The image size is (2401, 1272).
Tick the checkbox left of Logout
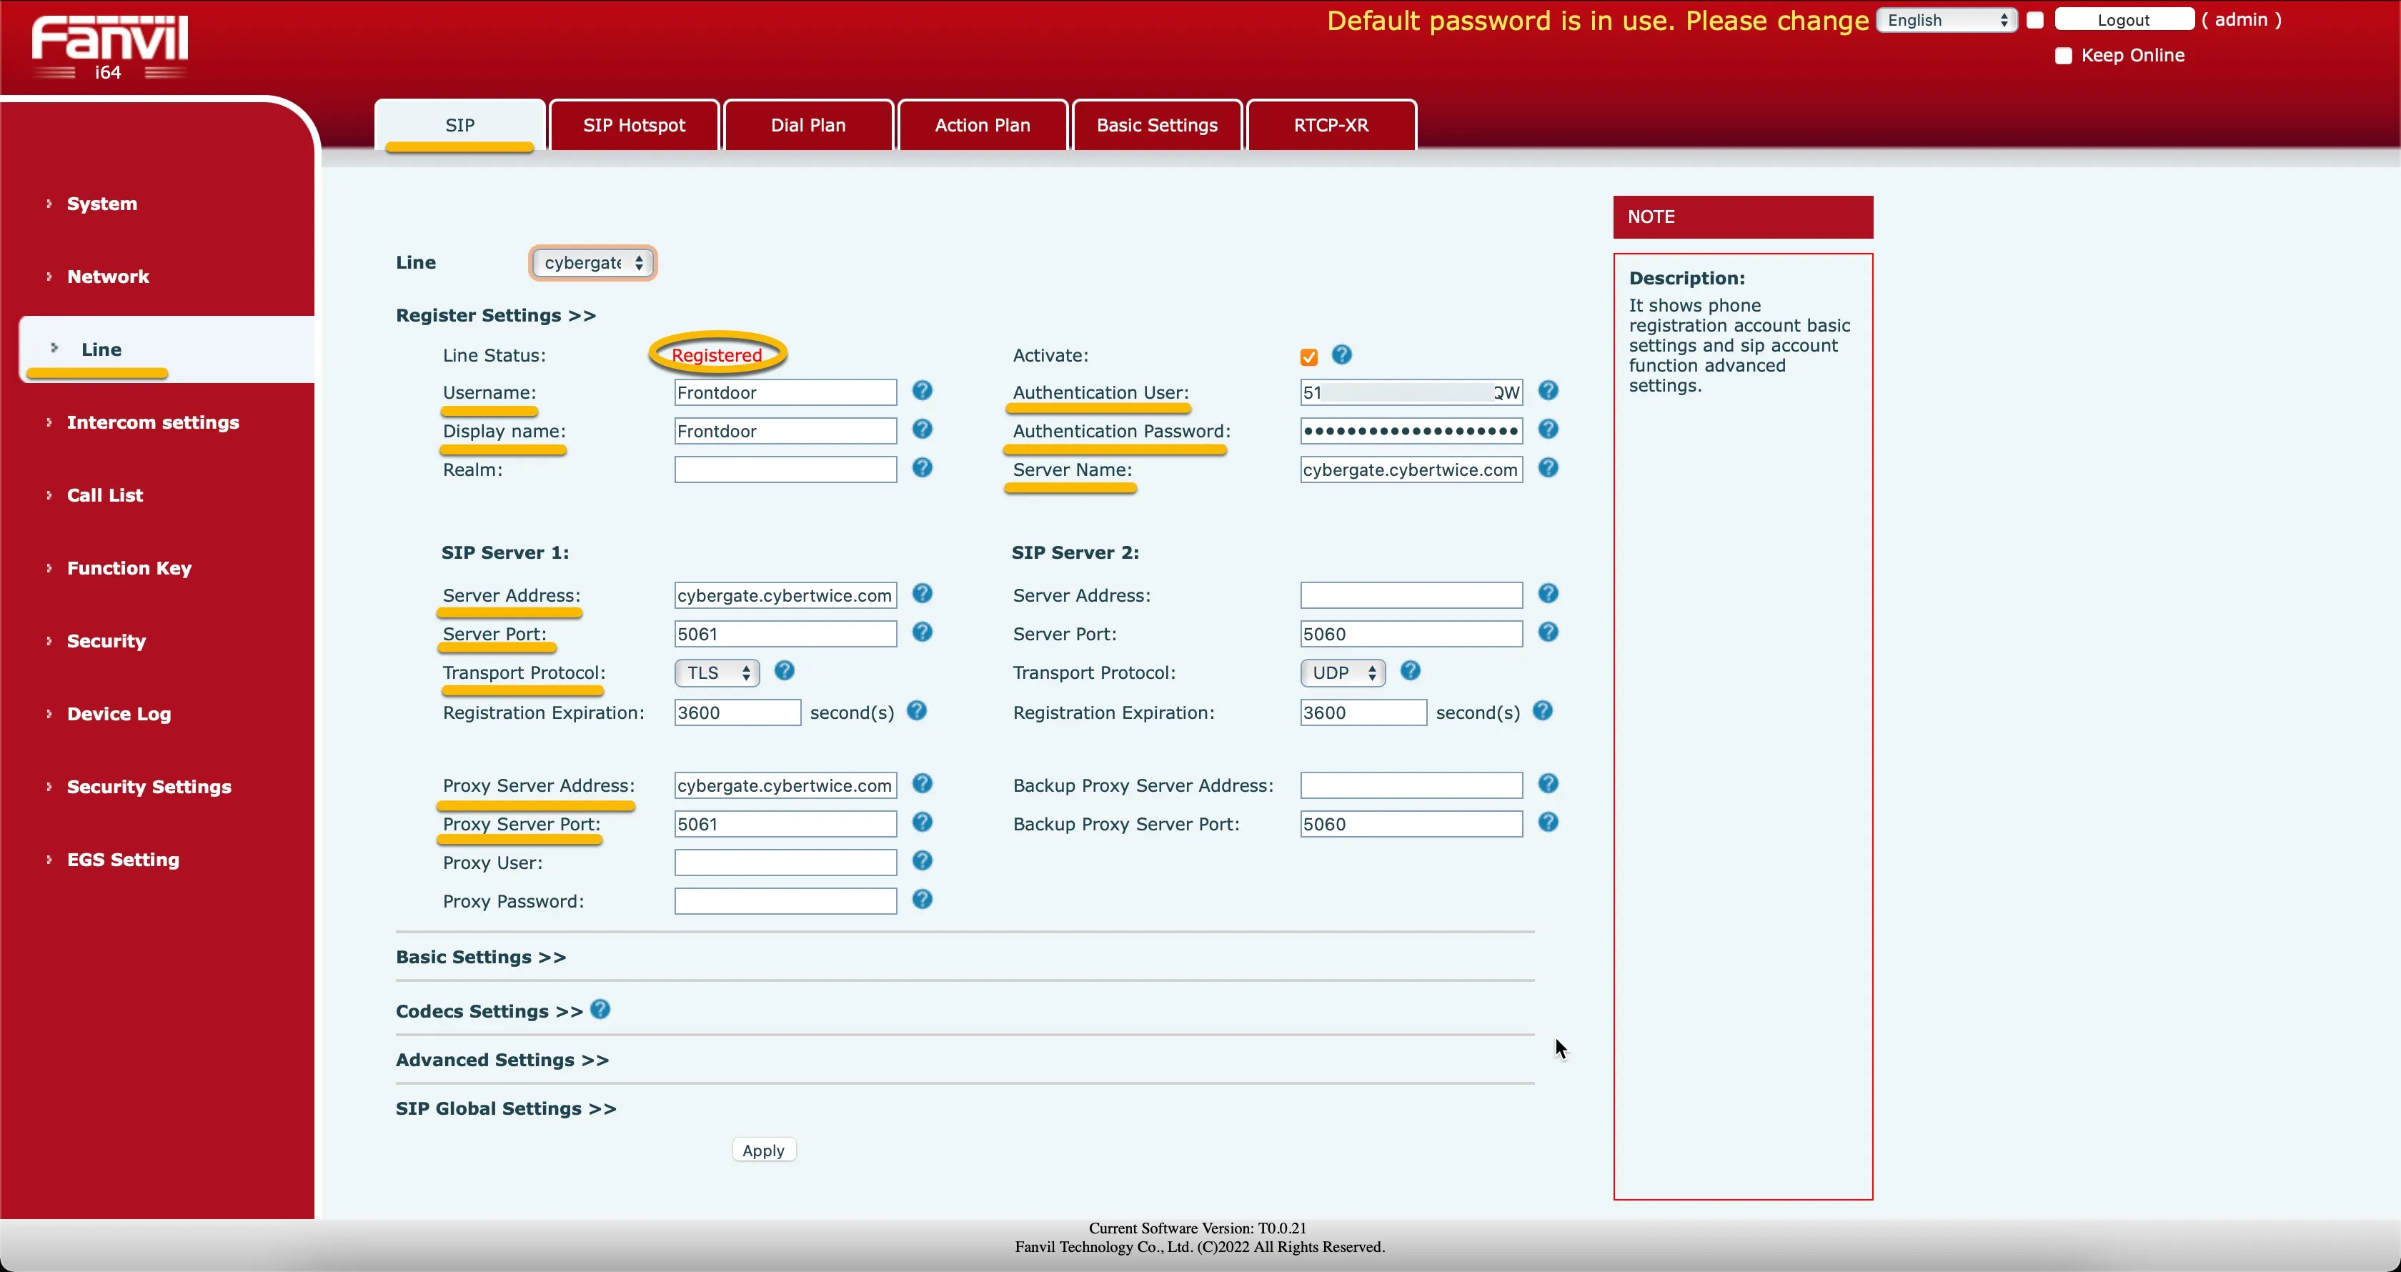2034,19
